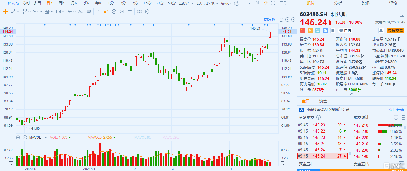Toggle the MAVOL5: 2.055 indicator
Image resolution: width=407 pixels, height=171 pixels.
(x=99, y=137)
